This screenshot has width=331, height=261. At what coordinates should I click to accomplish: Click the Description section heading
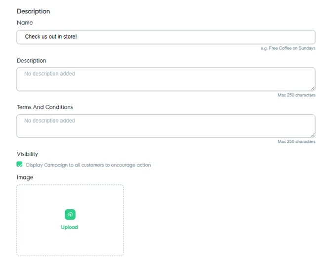click(x=33, y=11)
